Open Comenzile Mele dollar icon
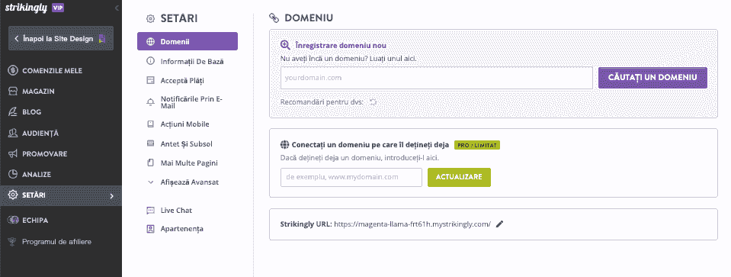This screenshot has width=731, height=277. coord(13,71)
